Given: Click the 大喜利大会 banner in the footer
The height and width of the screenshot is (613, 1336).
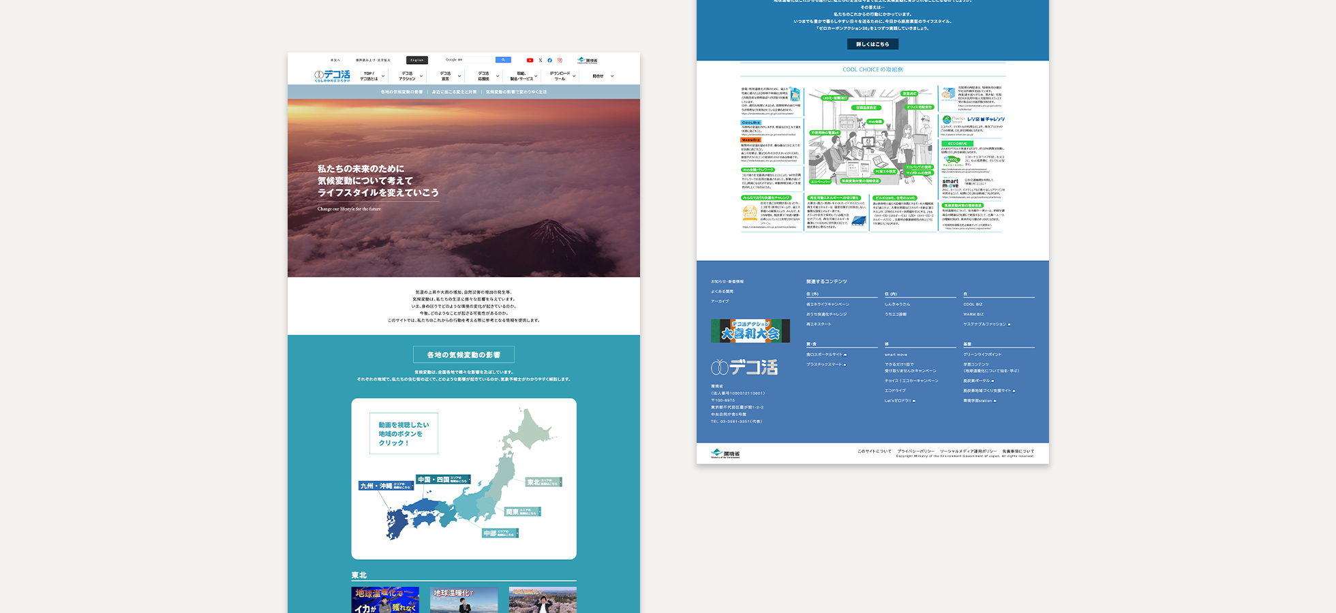Looking at the screenshot, I should pyautogui.click(x=750, y=331).
